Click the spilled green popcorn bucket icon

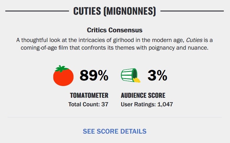[x=131, y=75]
